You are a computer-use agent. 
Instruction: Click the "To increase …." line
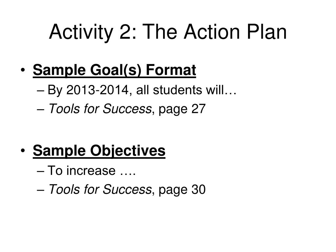click(92, 171)
